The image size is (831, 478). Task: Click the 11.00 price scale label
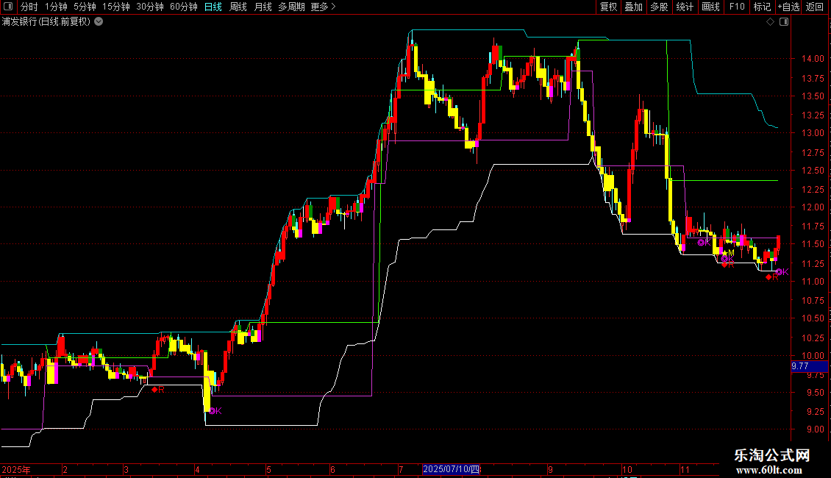coord(813,282)
